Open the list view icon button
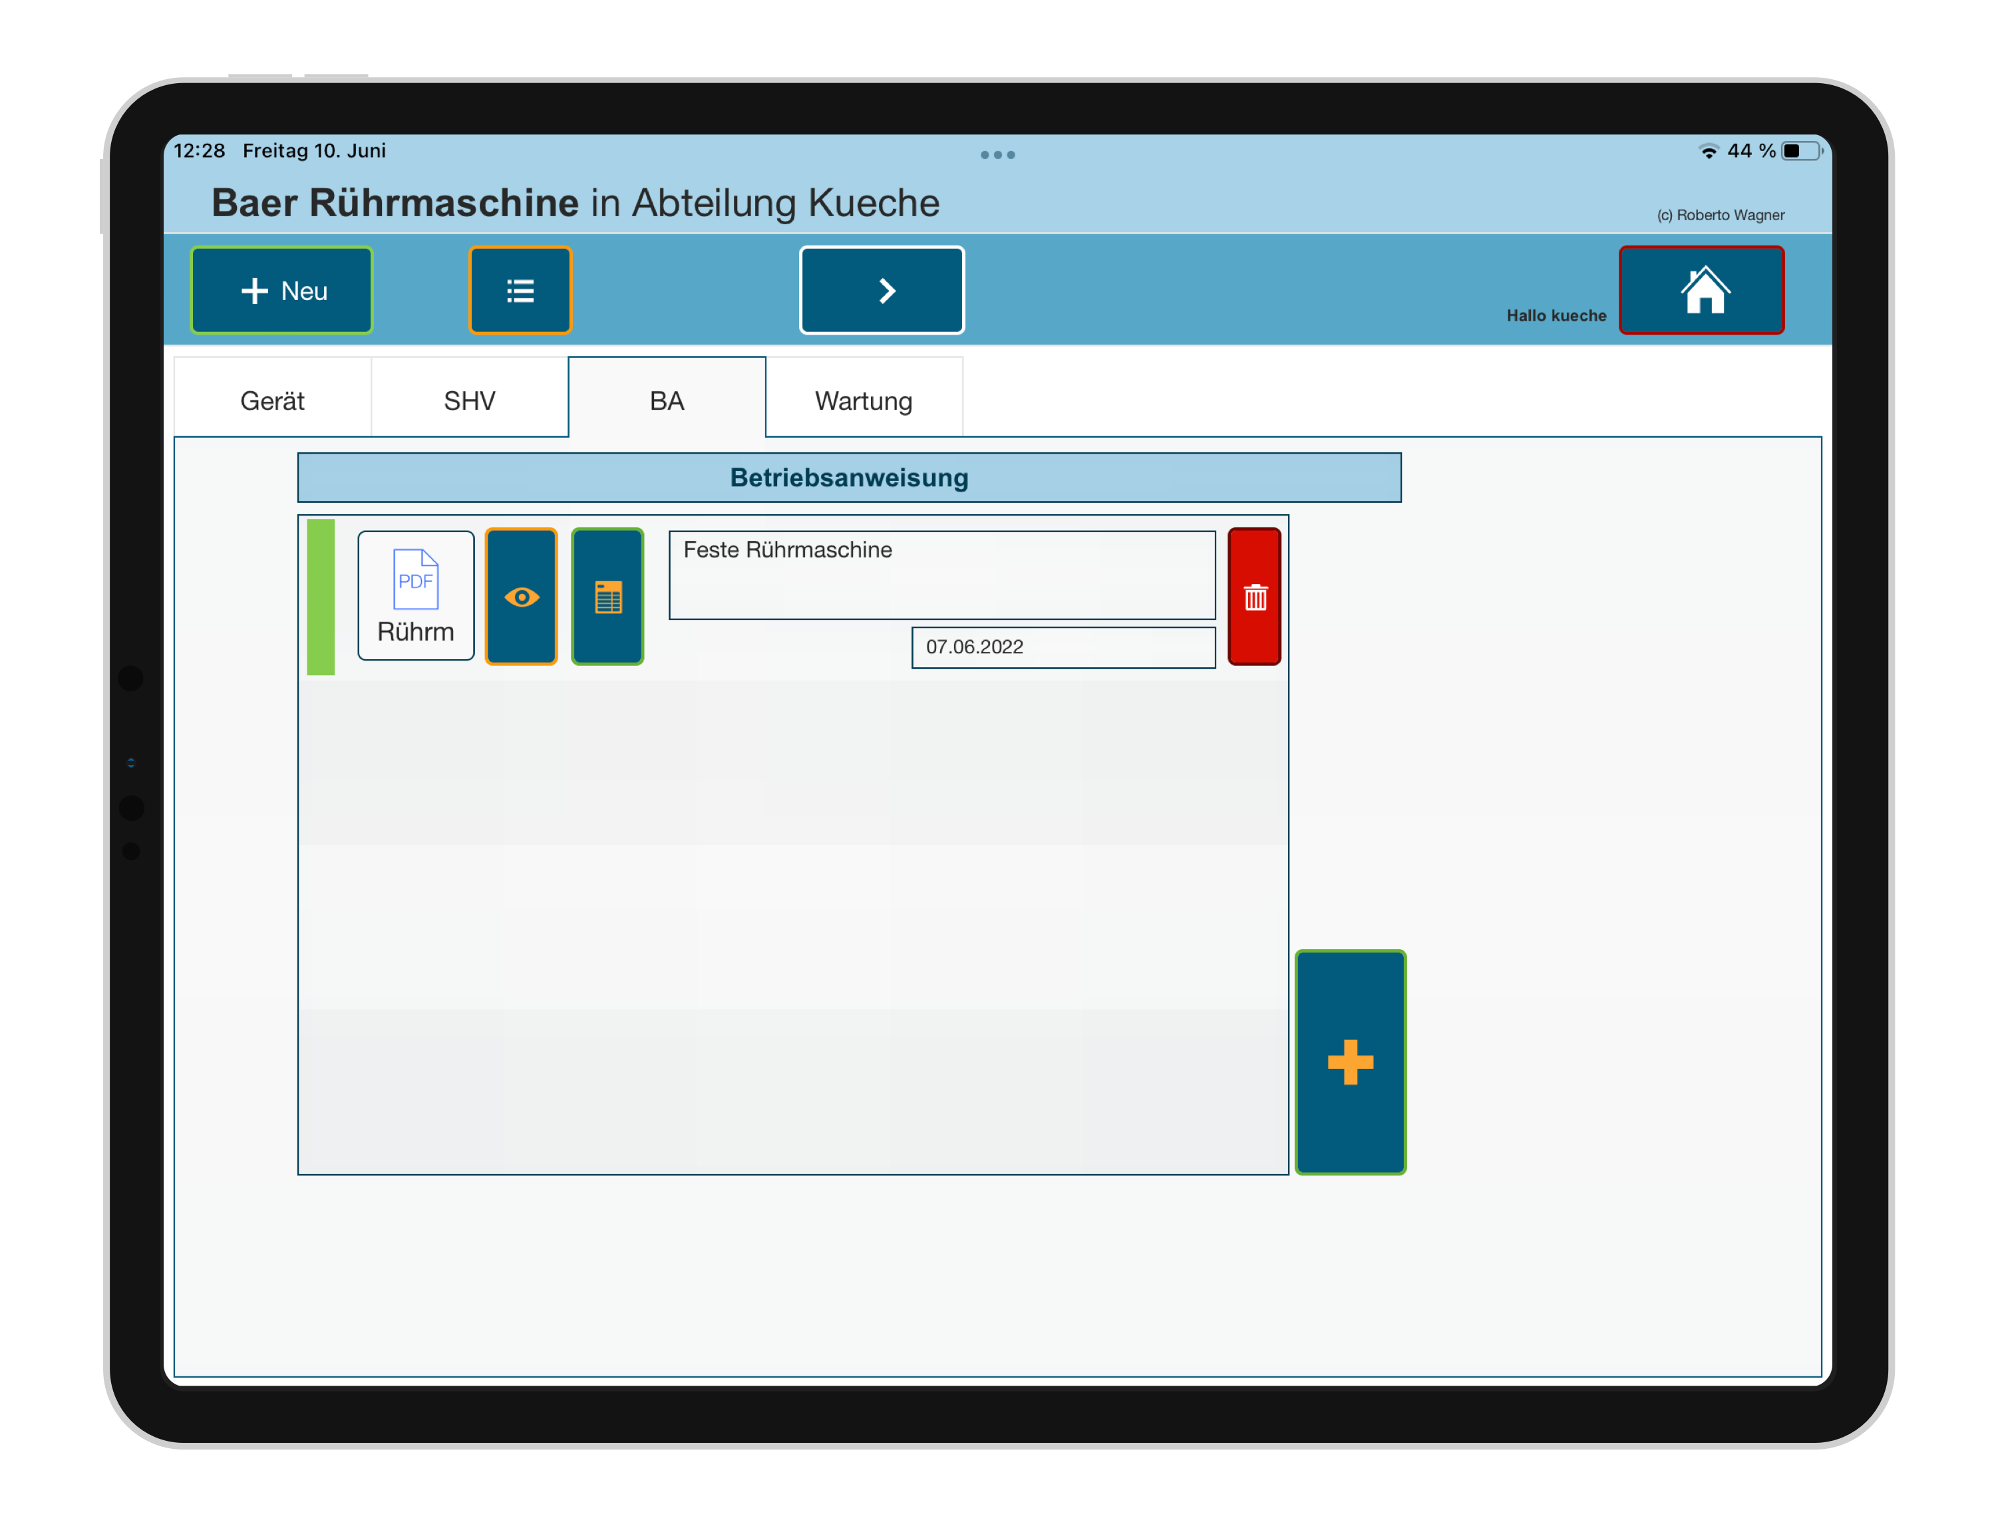 (520, 291)
